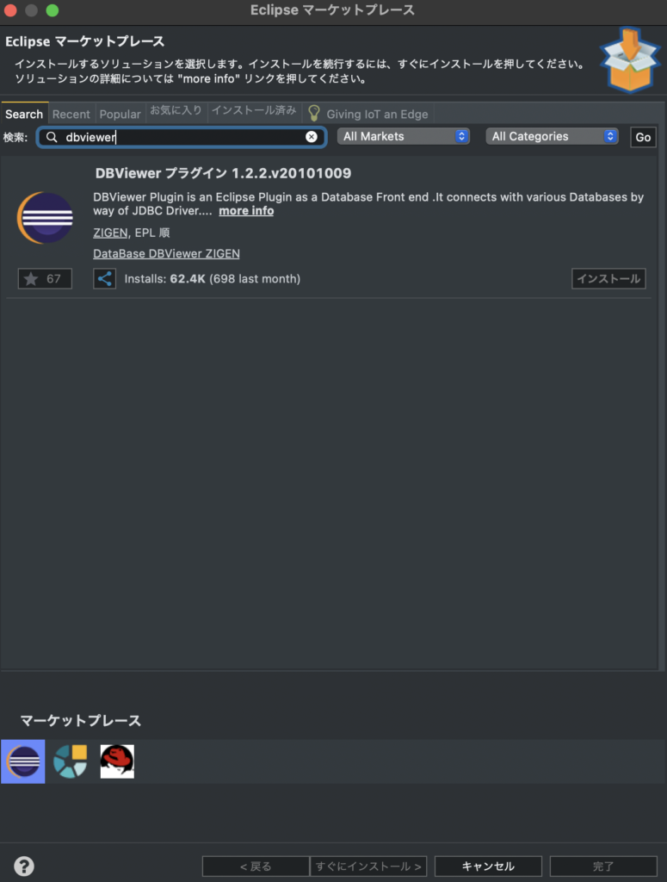The height and width of the screenshot is (882, 667).
Task: Click the Eclipse marketplace icon at bottom
Action: [x=23, y=761]
